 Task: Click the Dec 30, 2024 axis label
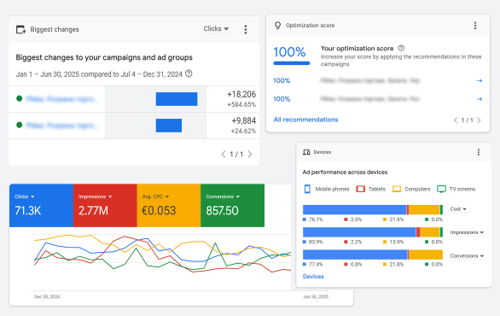point(47,297)
